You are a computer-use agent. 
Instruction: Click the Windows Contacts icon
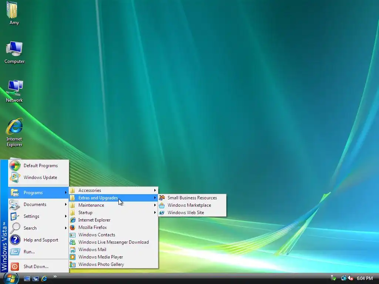click(73, 235)
